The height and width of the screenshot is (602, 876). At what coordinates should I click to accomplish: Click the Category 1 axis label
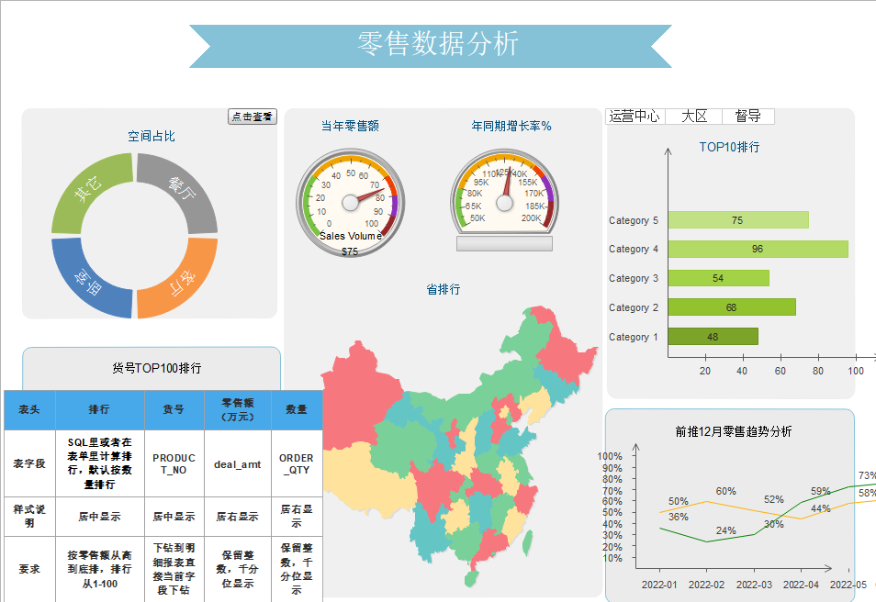click(x=634, y=337)
